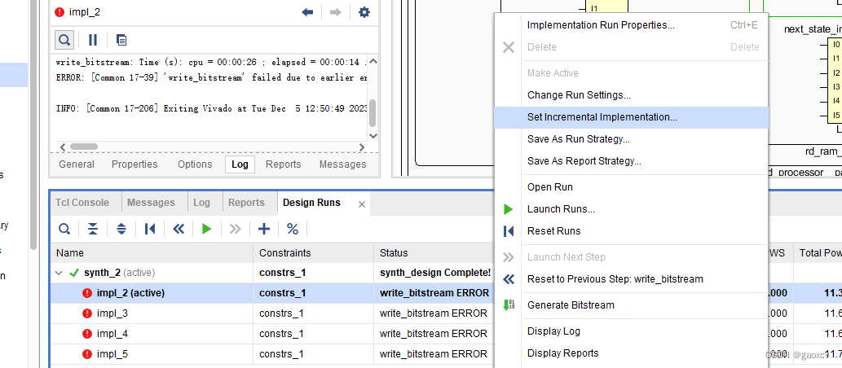
Task: Select Open Run from context menu
Action: tap(631, 187)
